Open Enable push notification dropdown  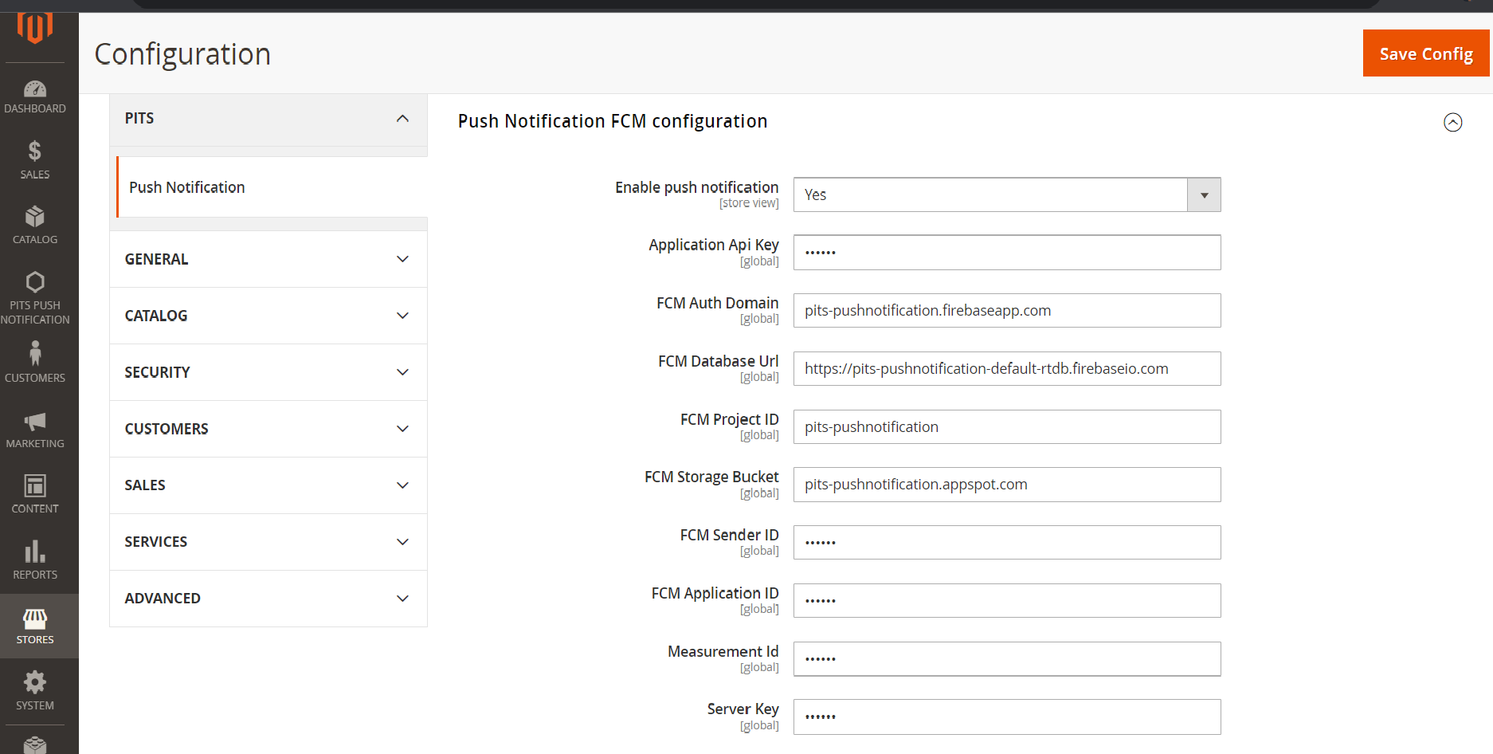[1006, 194]
